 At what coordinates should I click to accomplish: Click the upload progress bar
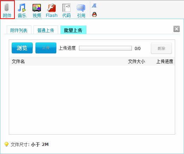[105, 48]
